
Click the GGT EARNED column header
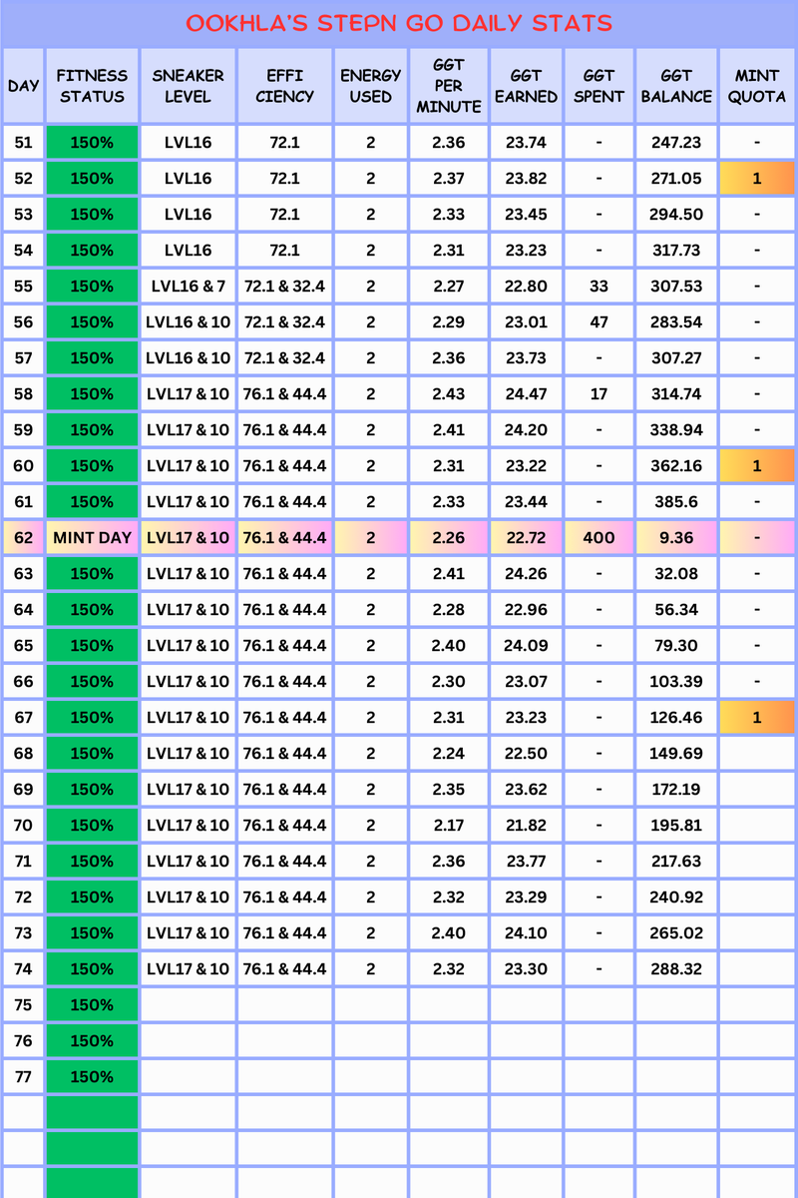tap(526, 86)
